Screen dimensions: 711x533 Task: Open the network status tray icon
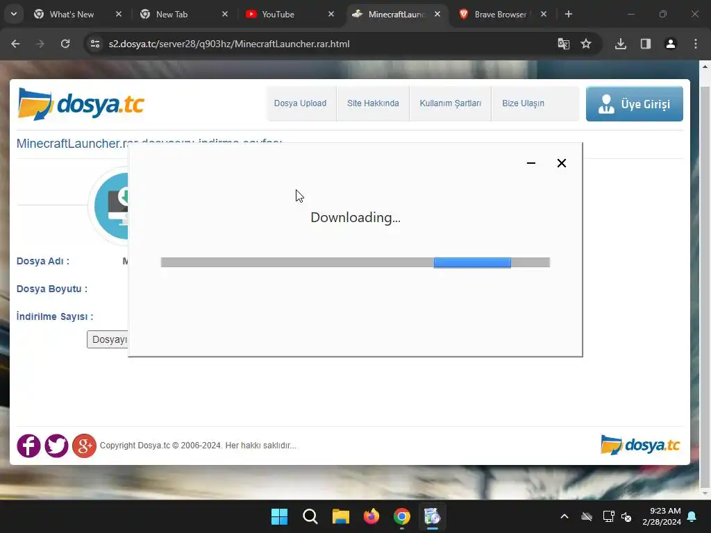(608, 516)
